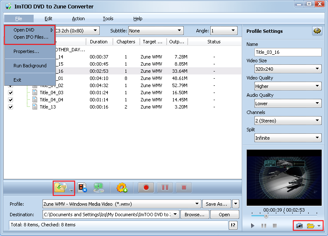
Task: Open the dropdown arrow beside Open DVD icon
Action: (x=71, y=190)
